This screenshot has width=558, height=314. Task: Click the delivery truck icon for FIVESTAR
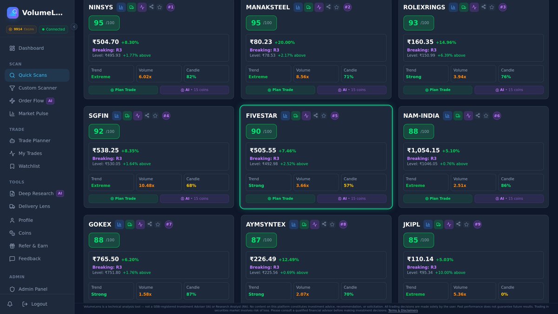click(296, 116)
